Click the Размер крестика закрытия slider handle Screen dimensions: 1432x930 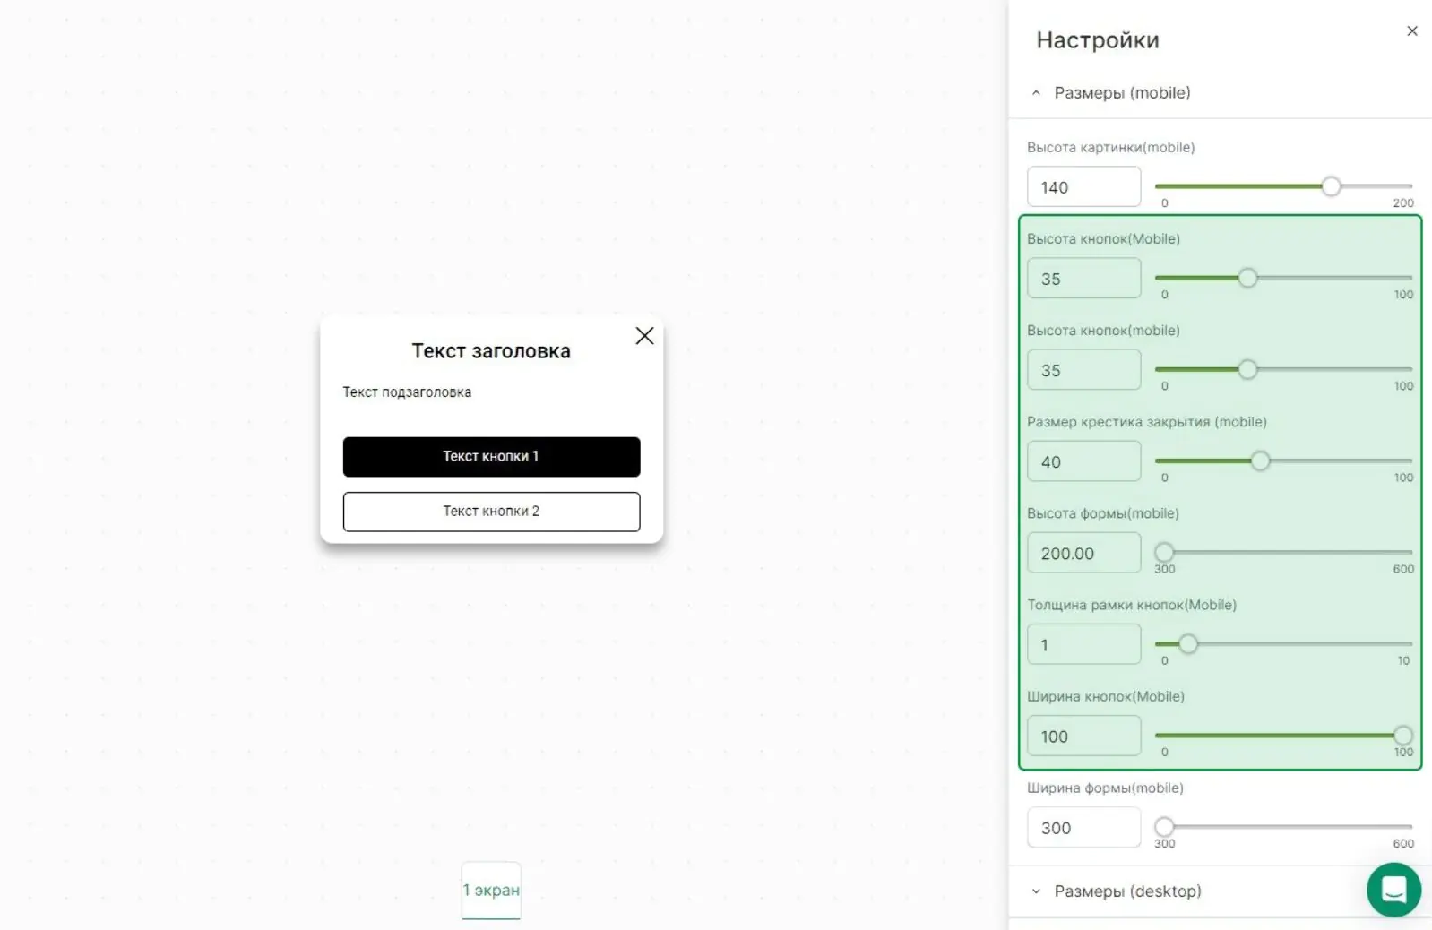pos(1260,461)
